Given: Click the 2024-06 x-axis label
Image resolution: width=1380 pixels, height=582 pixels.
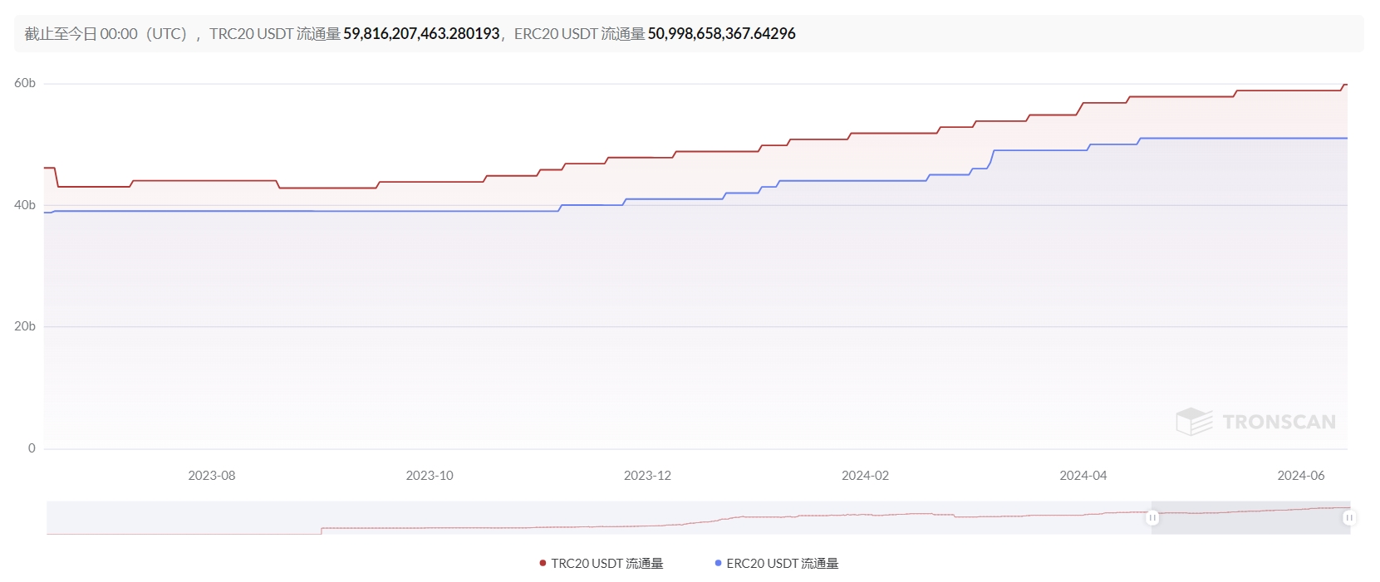Looking at the screenshot, I should [x=1300, y=476].
